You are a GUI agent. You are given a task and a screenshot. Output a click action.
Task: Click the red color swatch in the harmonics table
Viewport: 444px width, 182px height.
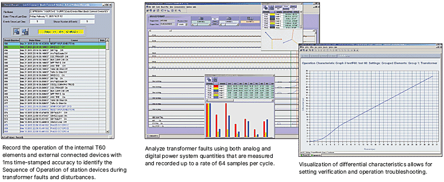pyautogui.click(x=216, y=86)
